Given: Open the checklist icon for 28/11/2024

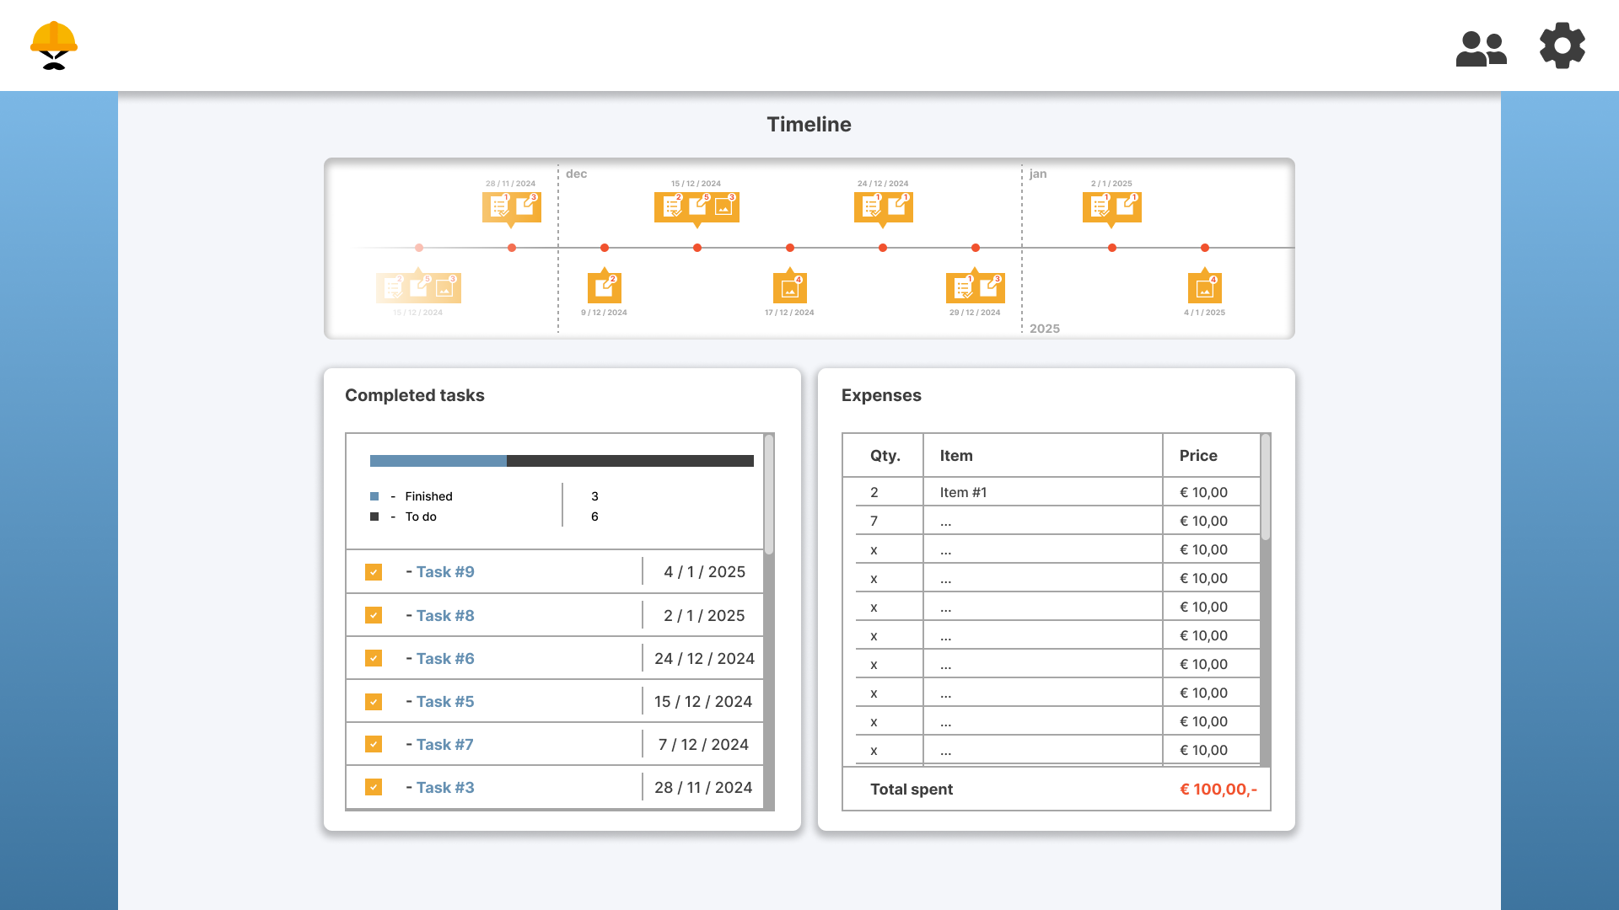Looking at the screenshot, I should pyautogui.click(x=499, y=206).
